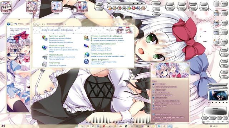Open the Système et sécurité shield icon
The width and height of the screenshot is (229, 128).
pos(45,38)
